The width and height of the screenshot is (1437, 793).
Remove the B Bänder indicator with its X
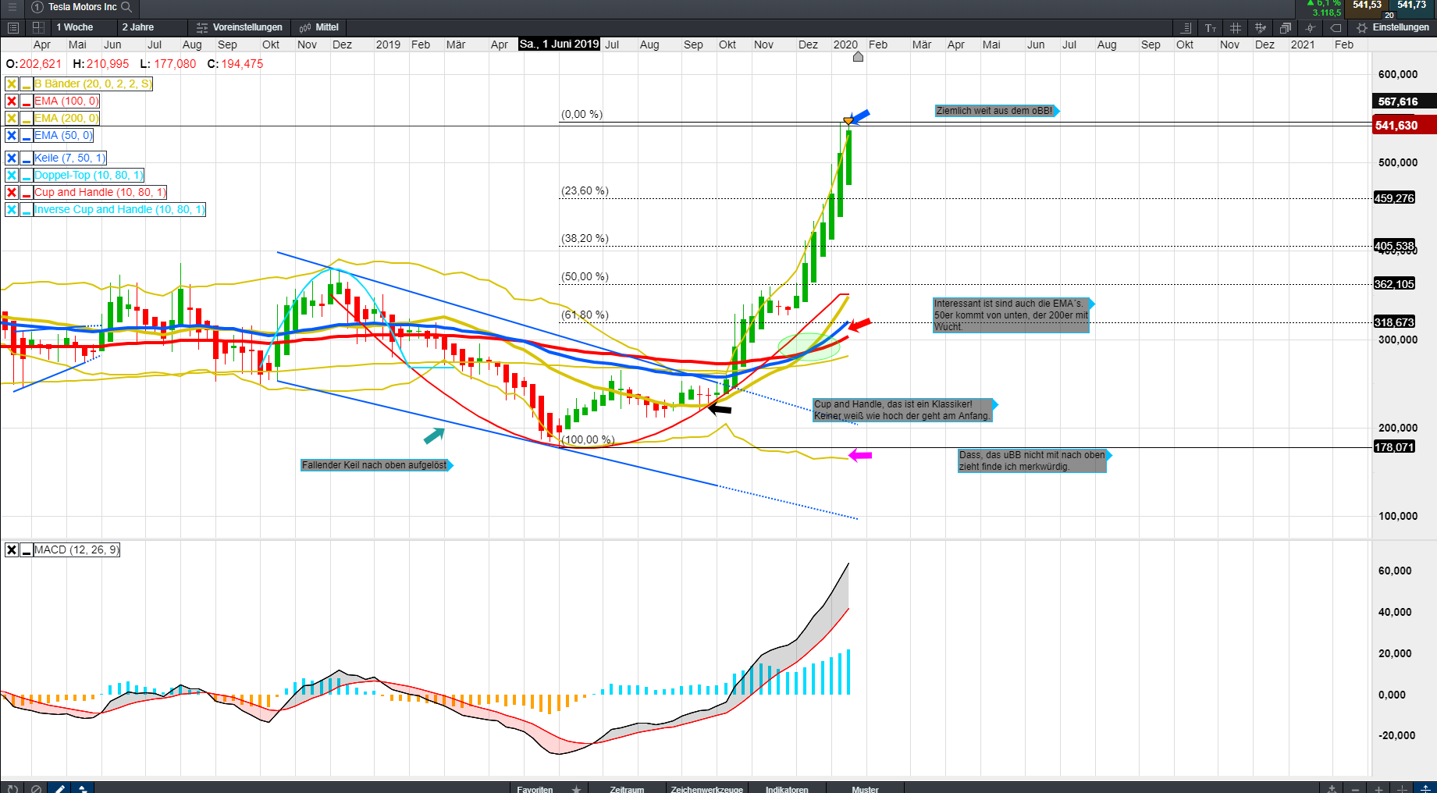[x=12, y=84]
